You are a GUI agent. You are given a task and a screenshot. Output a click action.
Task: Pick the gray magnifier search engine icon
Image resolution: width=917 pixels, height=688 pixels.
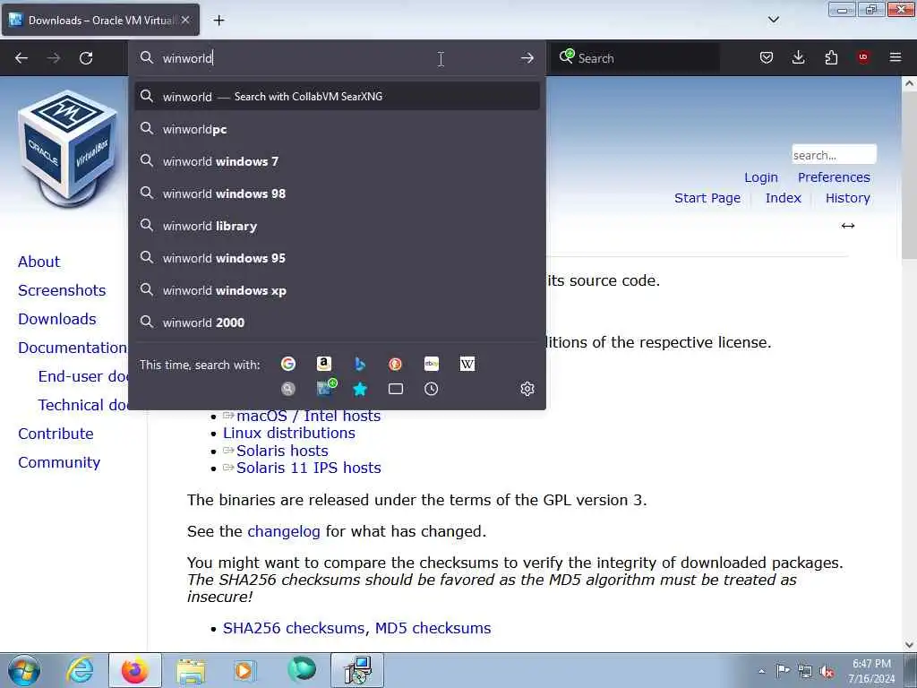pyautogui.click(x=288, y=389)
